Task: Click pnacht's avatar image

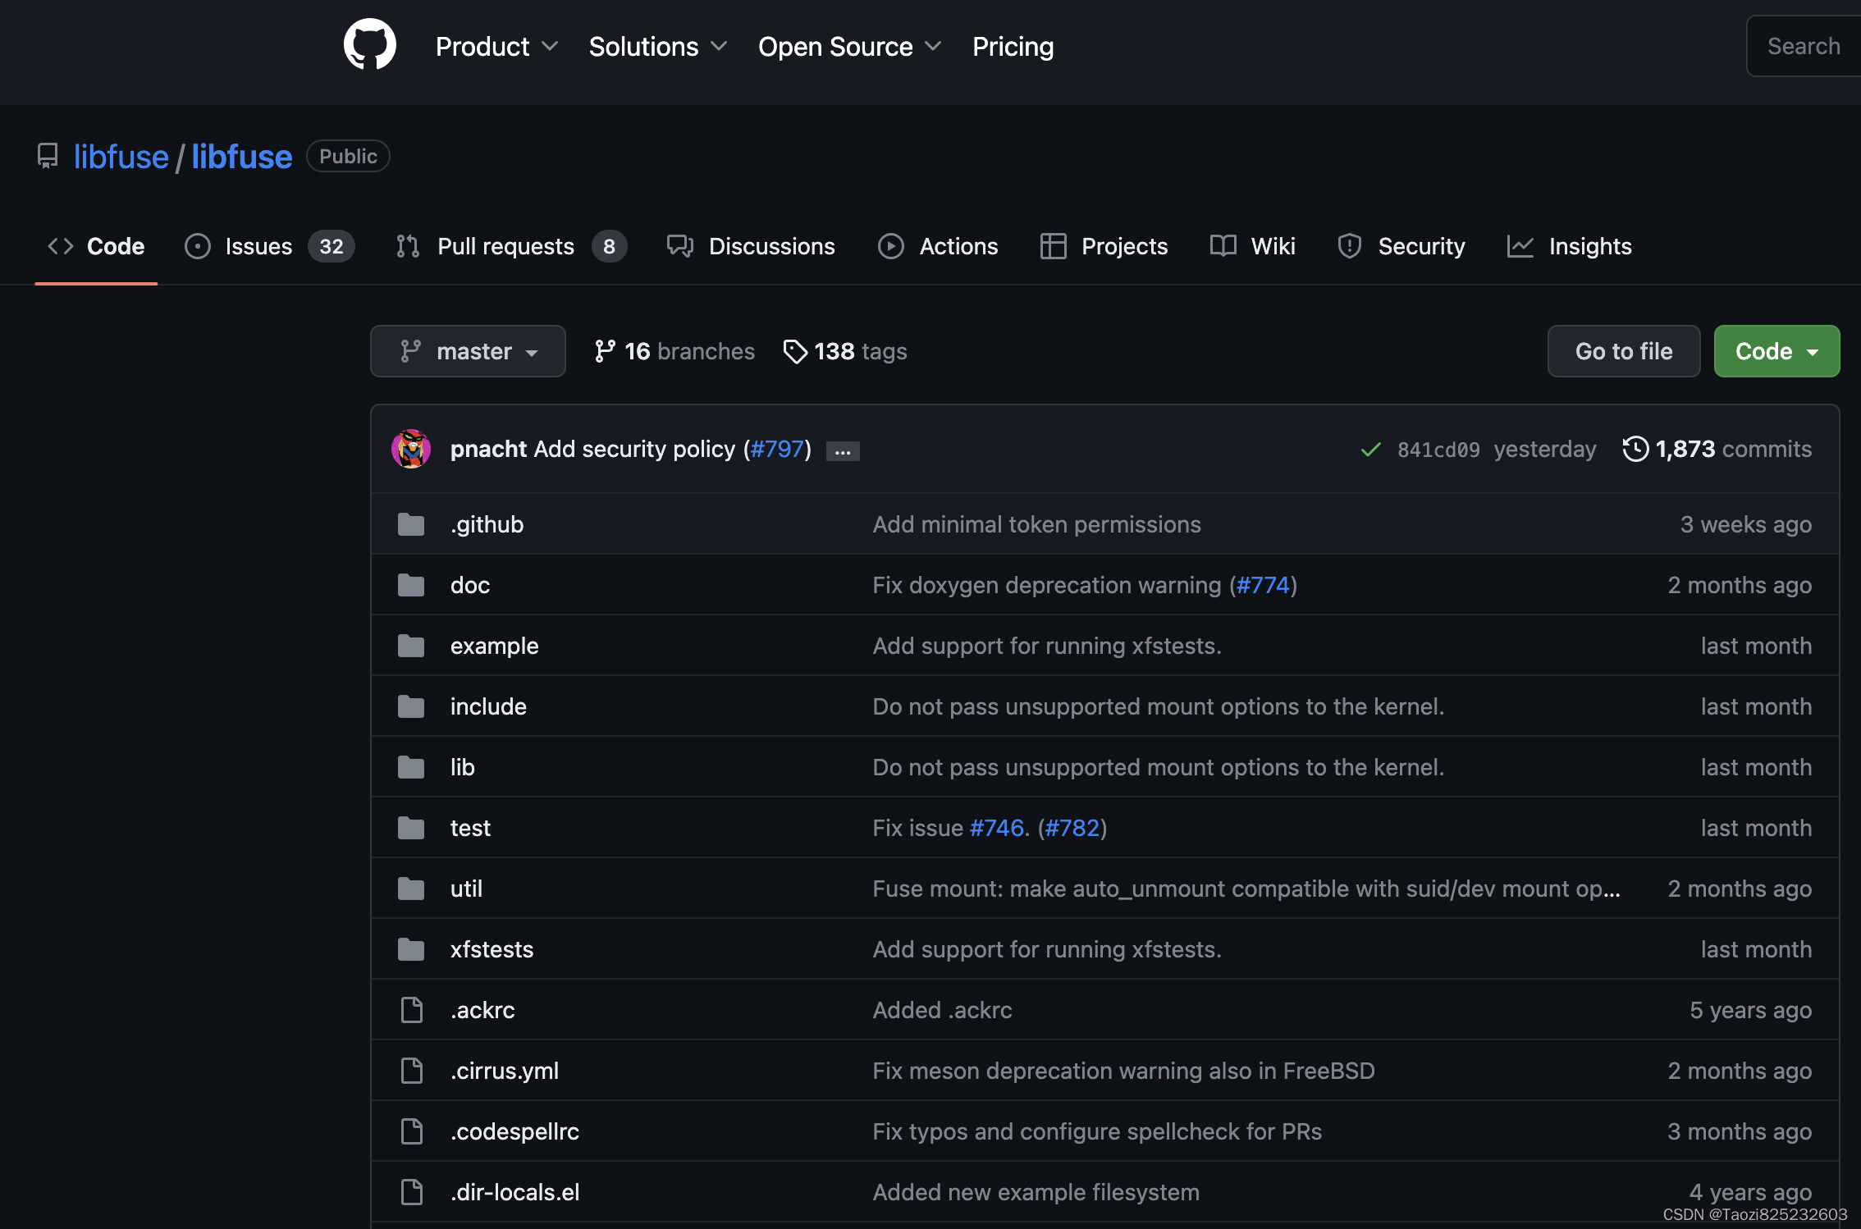Action: point(411,449)
